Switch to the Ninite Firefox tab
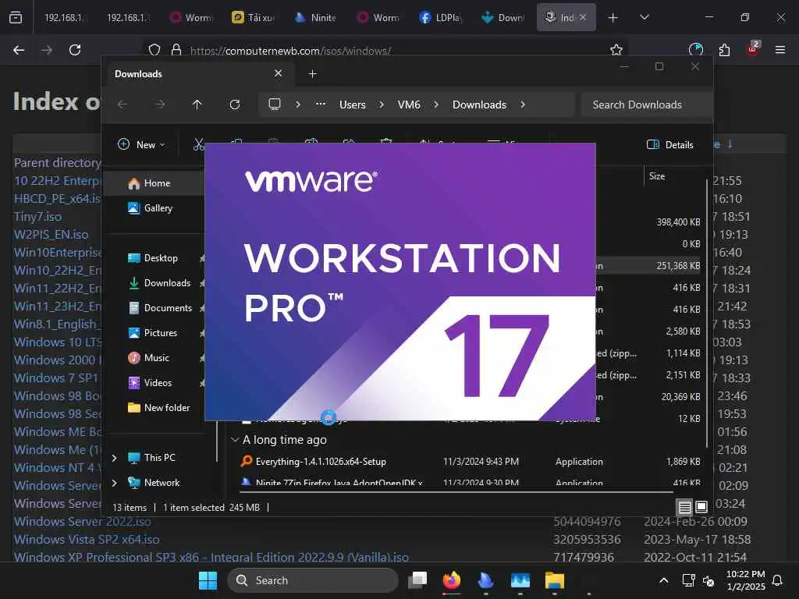Image resolution: width=799 pixels, height=599 pixels. pos(316,18)
